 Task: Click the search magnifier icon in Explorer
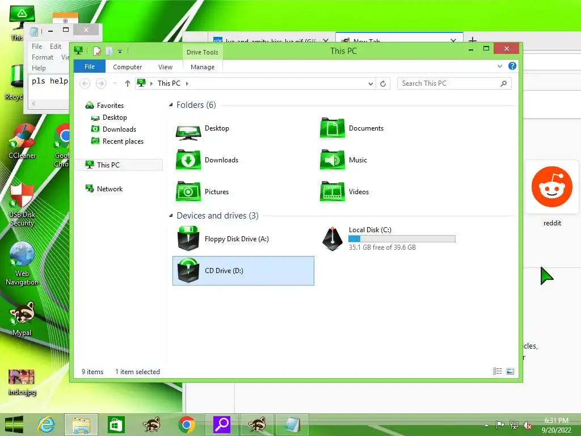503,83
